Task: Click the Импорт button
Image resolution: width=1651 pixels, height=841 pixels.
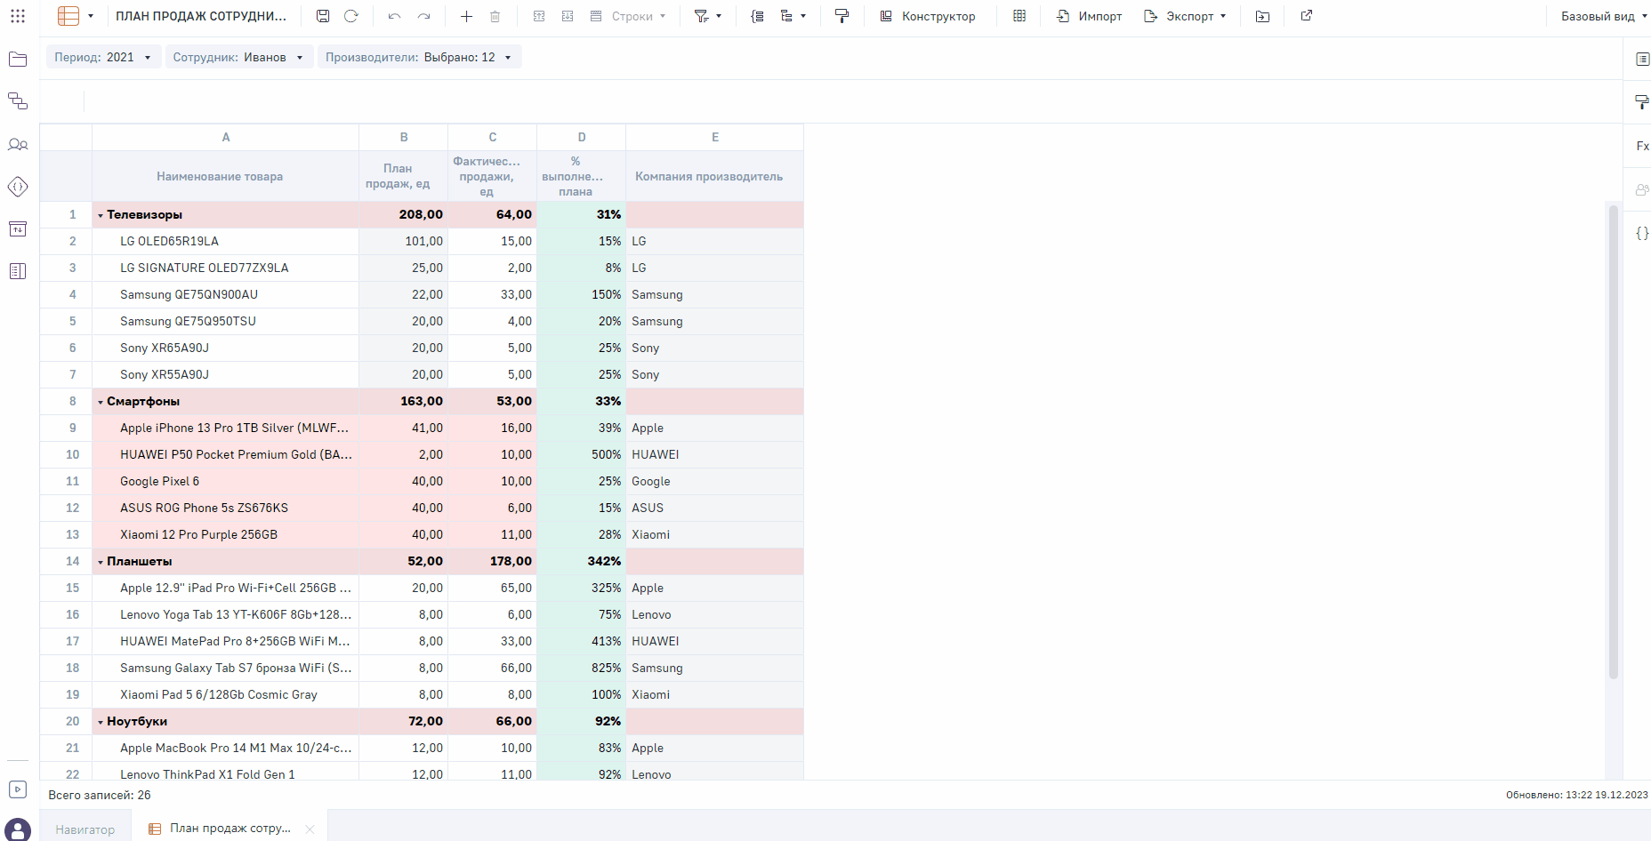Action: tap(1089, 16)
